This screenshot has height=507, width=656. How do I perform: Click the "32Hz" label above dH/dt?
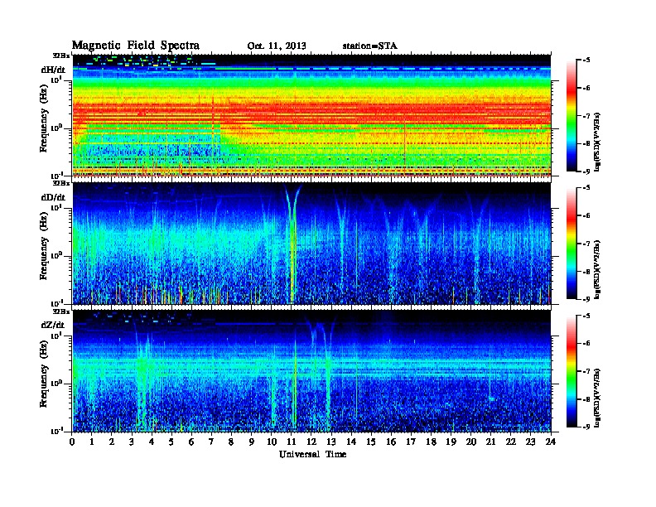coord(61,55)
